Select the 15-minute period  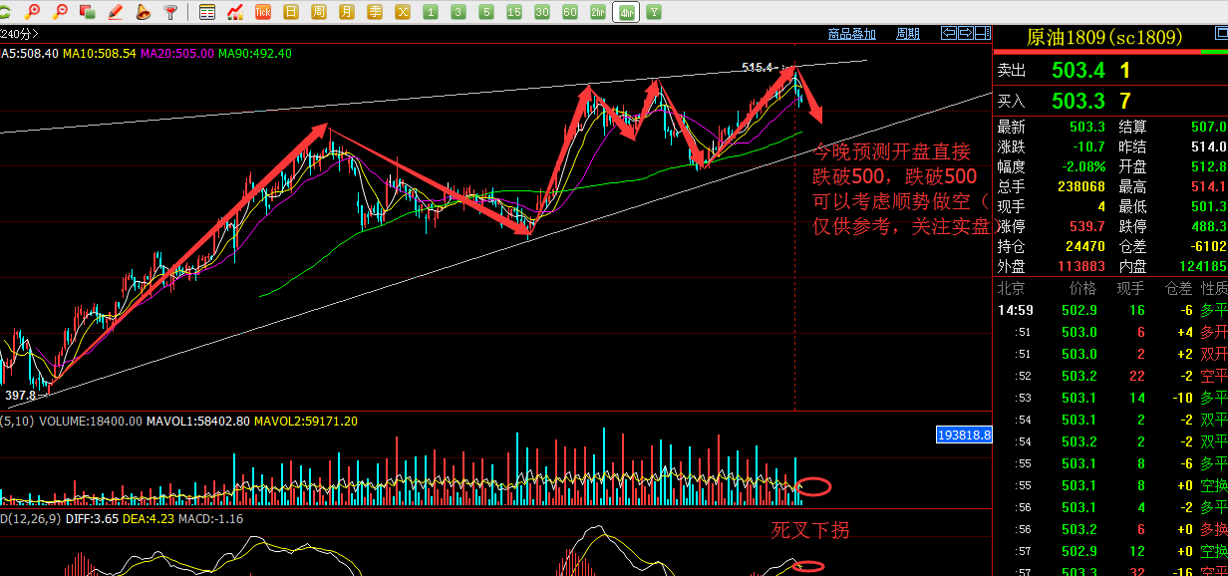pyautogui.click(x=514, y=12)
